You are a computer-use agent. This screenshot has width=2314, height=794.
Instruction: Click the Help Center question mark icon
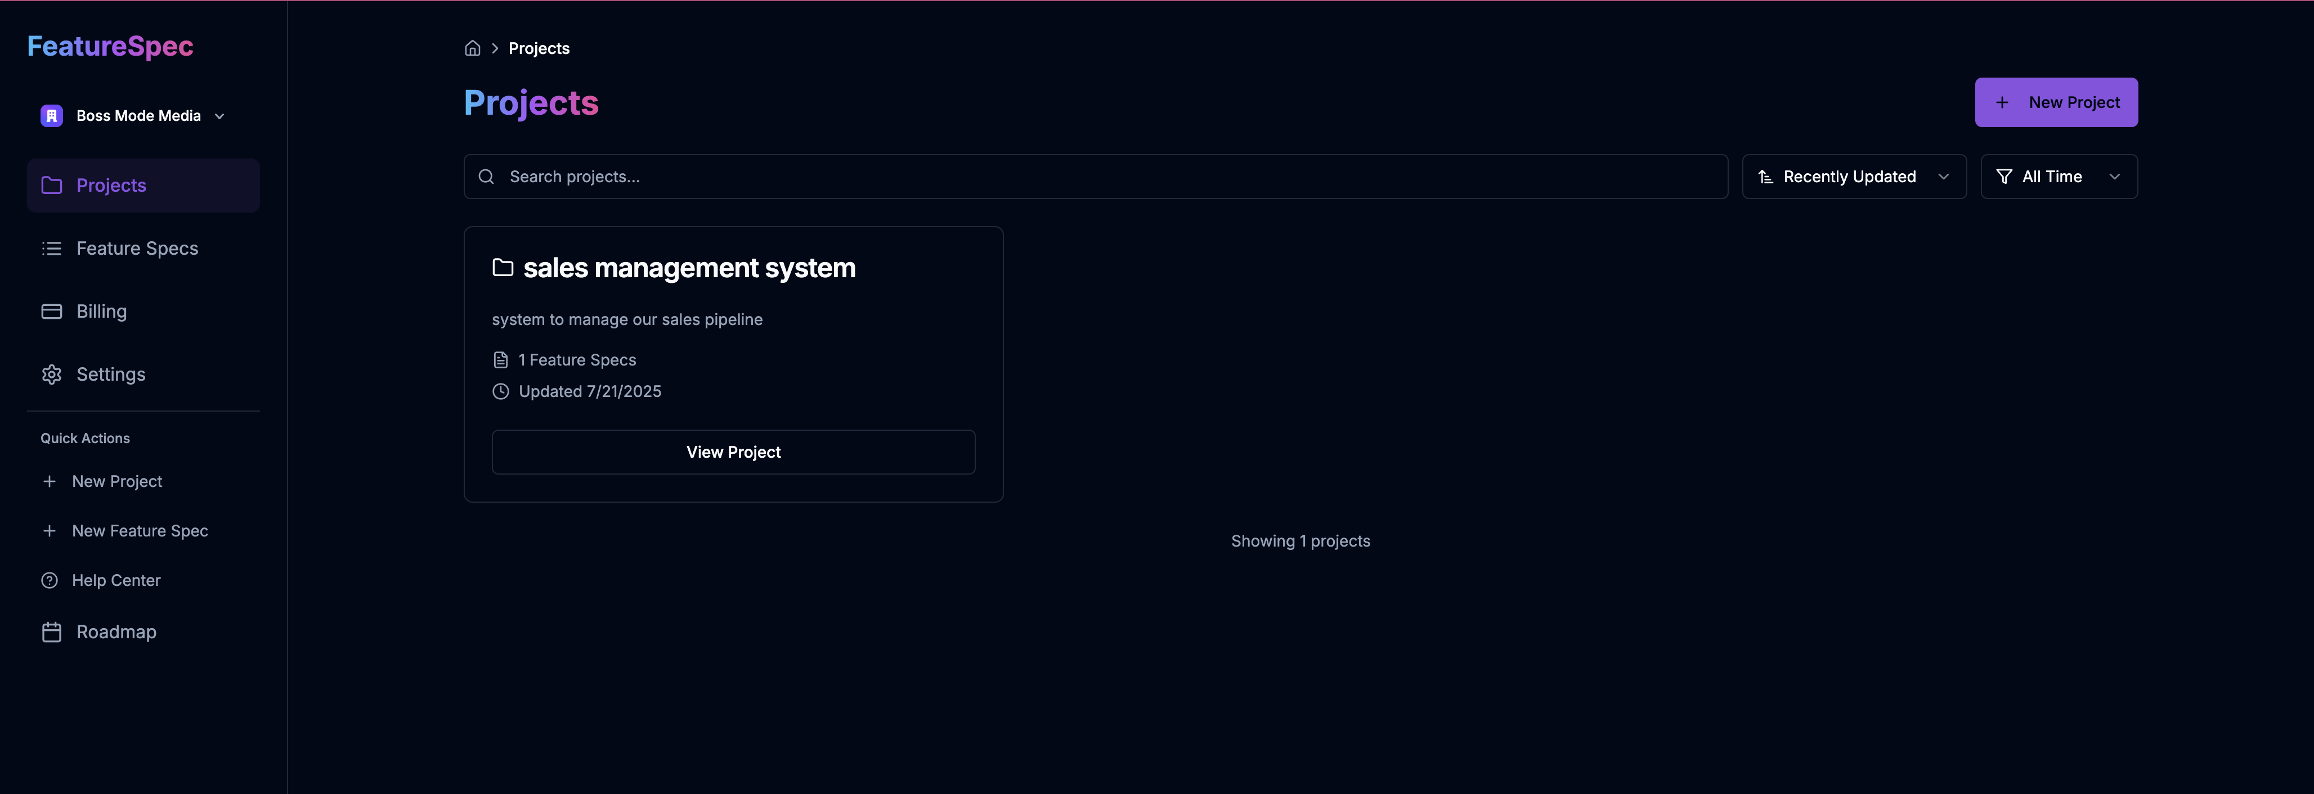pos(50,580)
